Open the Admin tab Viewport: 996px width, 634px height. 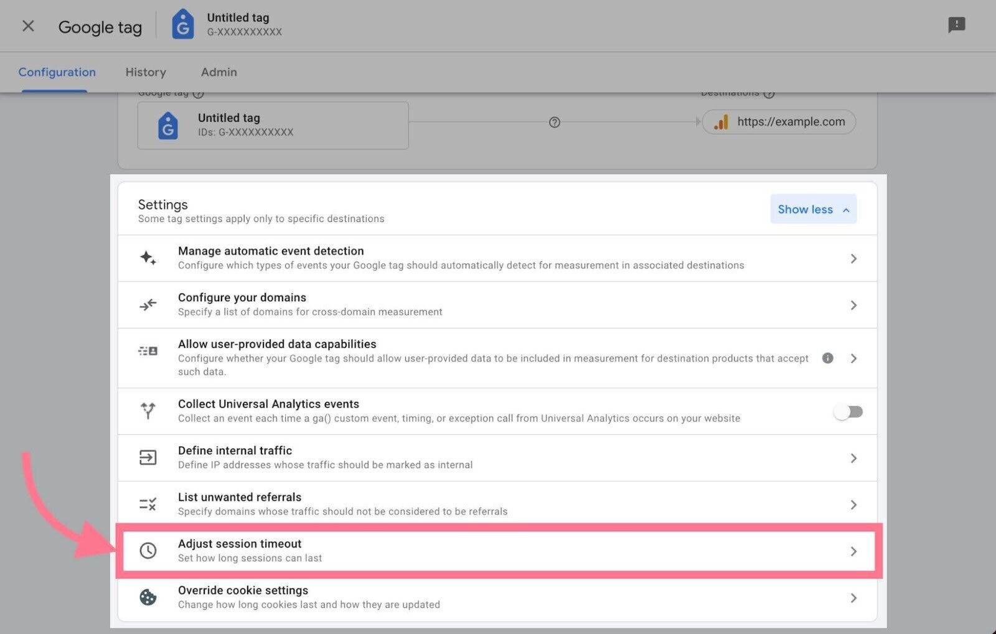(x=218, y=72)
